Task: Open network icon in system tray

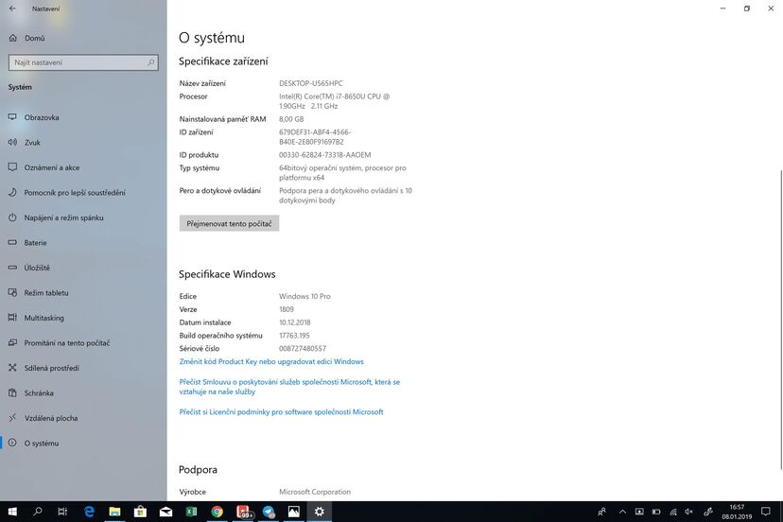Action: click(673, 512)
